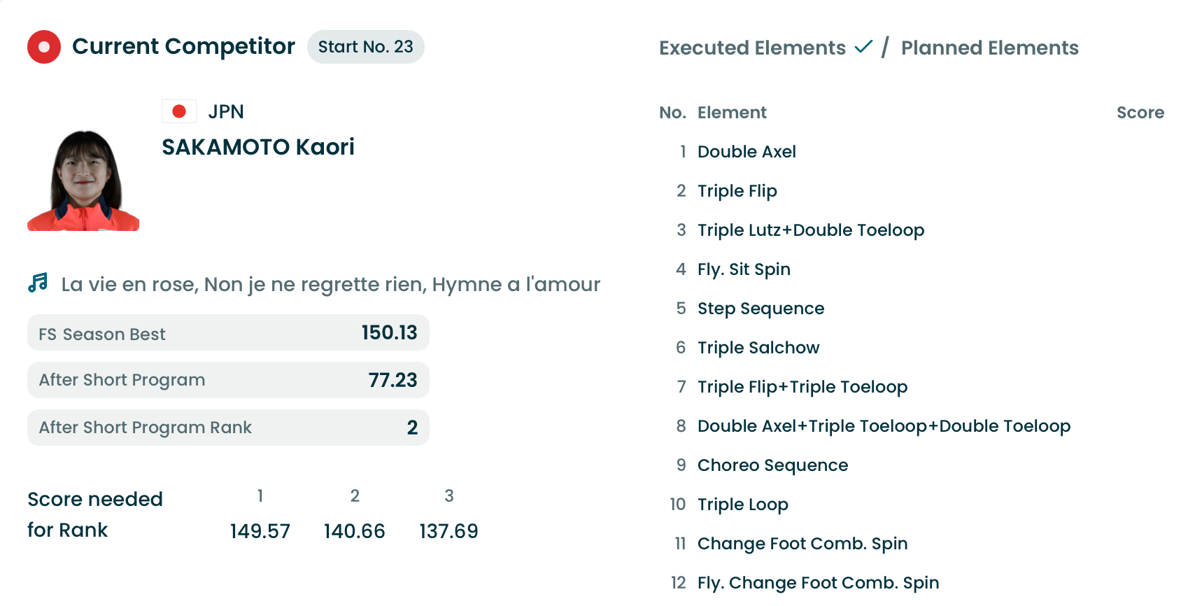The width and height of the screenshot is (1195, 606).
Task: Click the Executed Elements checkmark icon
Action: 863,47
